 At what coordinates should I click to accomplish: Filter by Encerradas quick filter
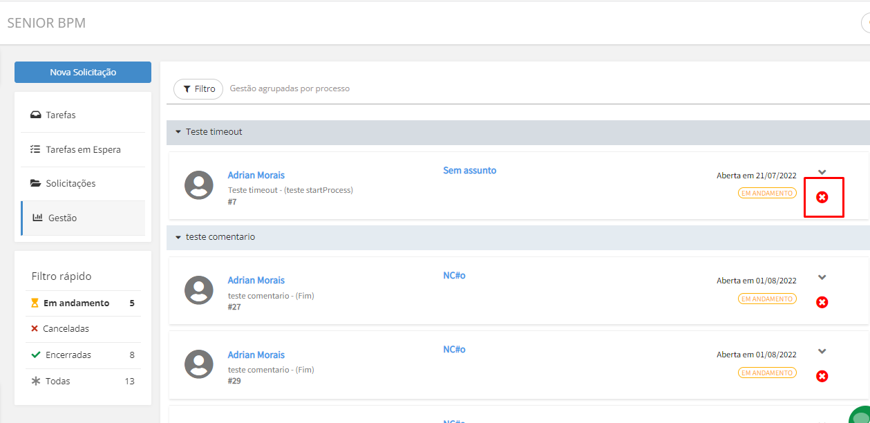pyautogui.click(x=68, y=355)
